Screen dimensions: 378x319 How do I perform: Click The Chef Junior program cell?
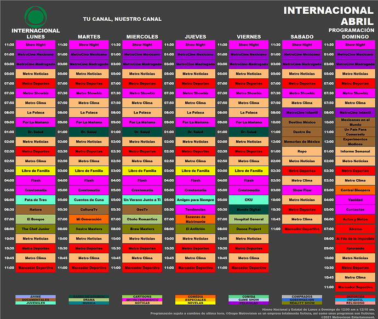[x=36, y=229]
